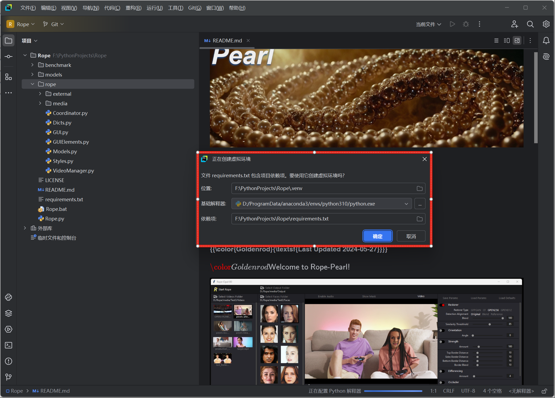This screenshot has width=555, height=398.
Task: Open the Git branch dropdown
Action: [54, 24]
